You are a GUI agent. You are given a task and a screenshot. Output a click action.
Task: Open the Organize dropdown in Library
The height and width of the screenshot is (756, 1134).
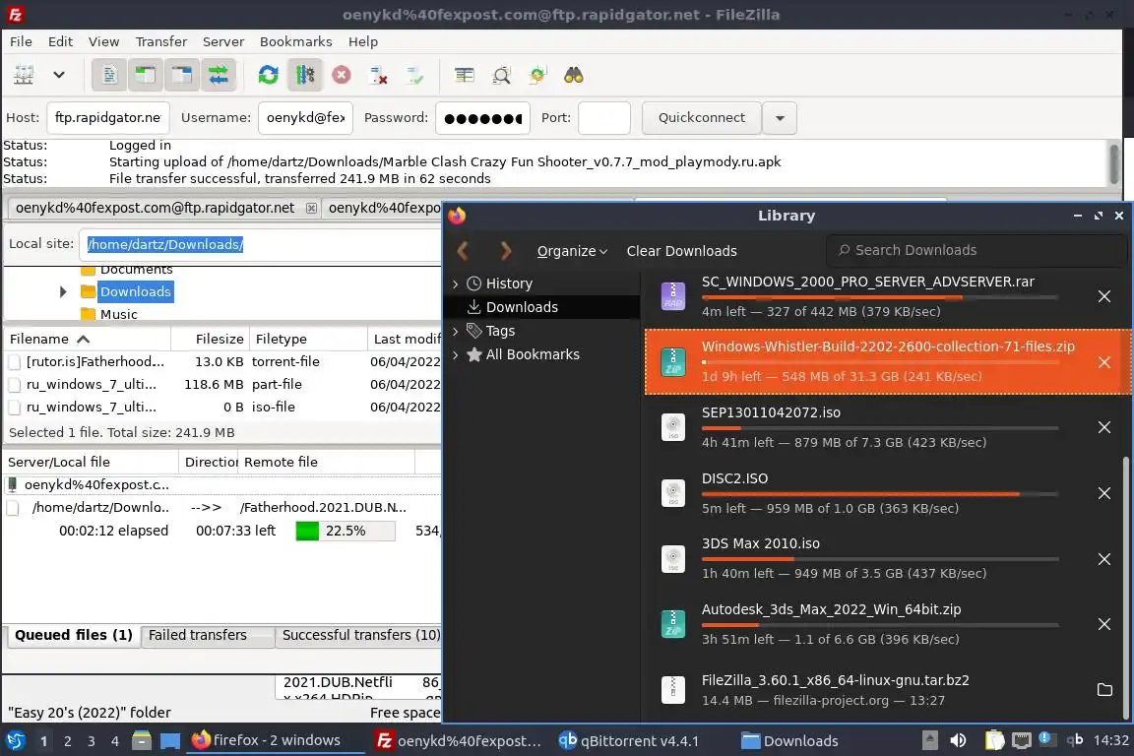tap(571, 251)
